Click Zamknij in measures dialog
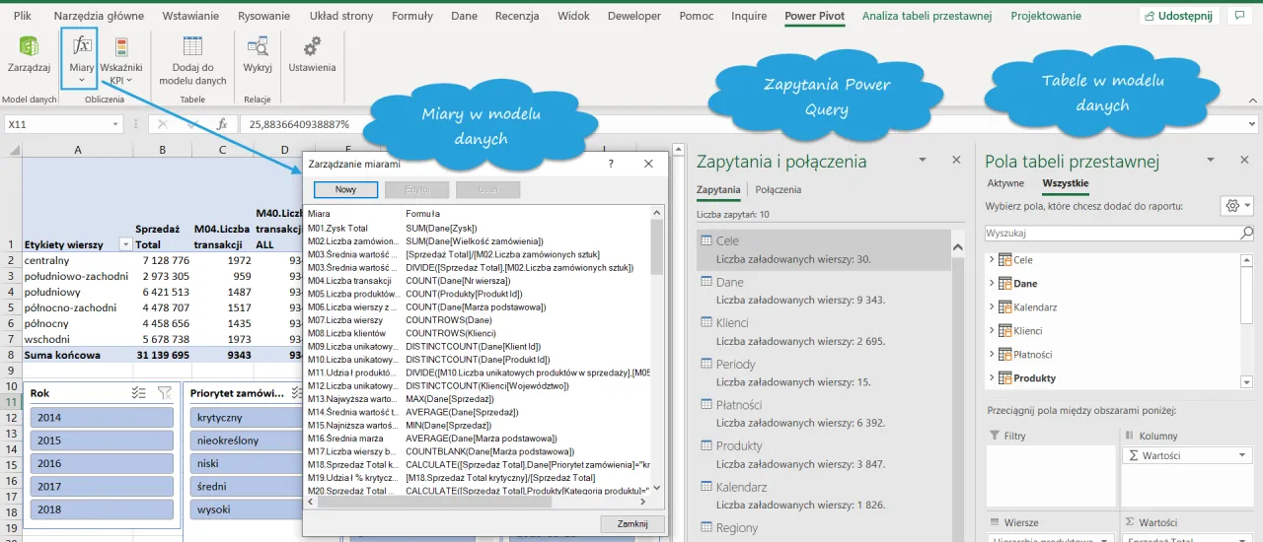Screen dimensions: 1263x542 click(x=632, y=524)
